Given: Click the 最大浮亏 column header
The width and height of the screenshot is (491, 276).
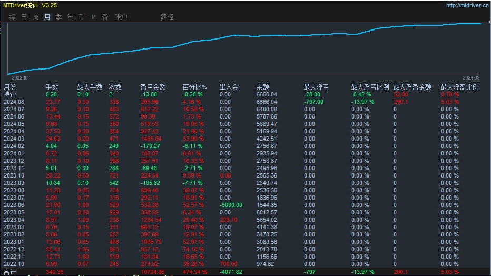Looking at the screenshot, I should (316, 87).
